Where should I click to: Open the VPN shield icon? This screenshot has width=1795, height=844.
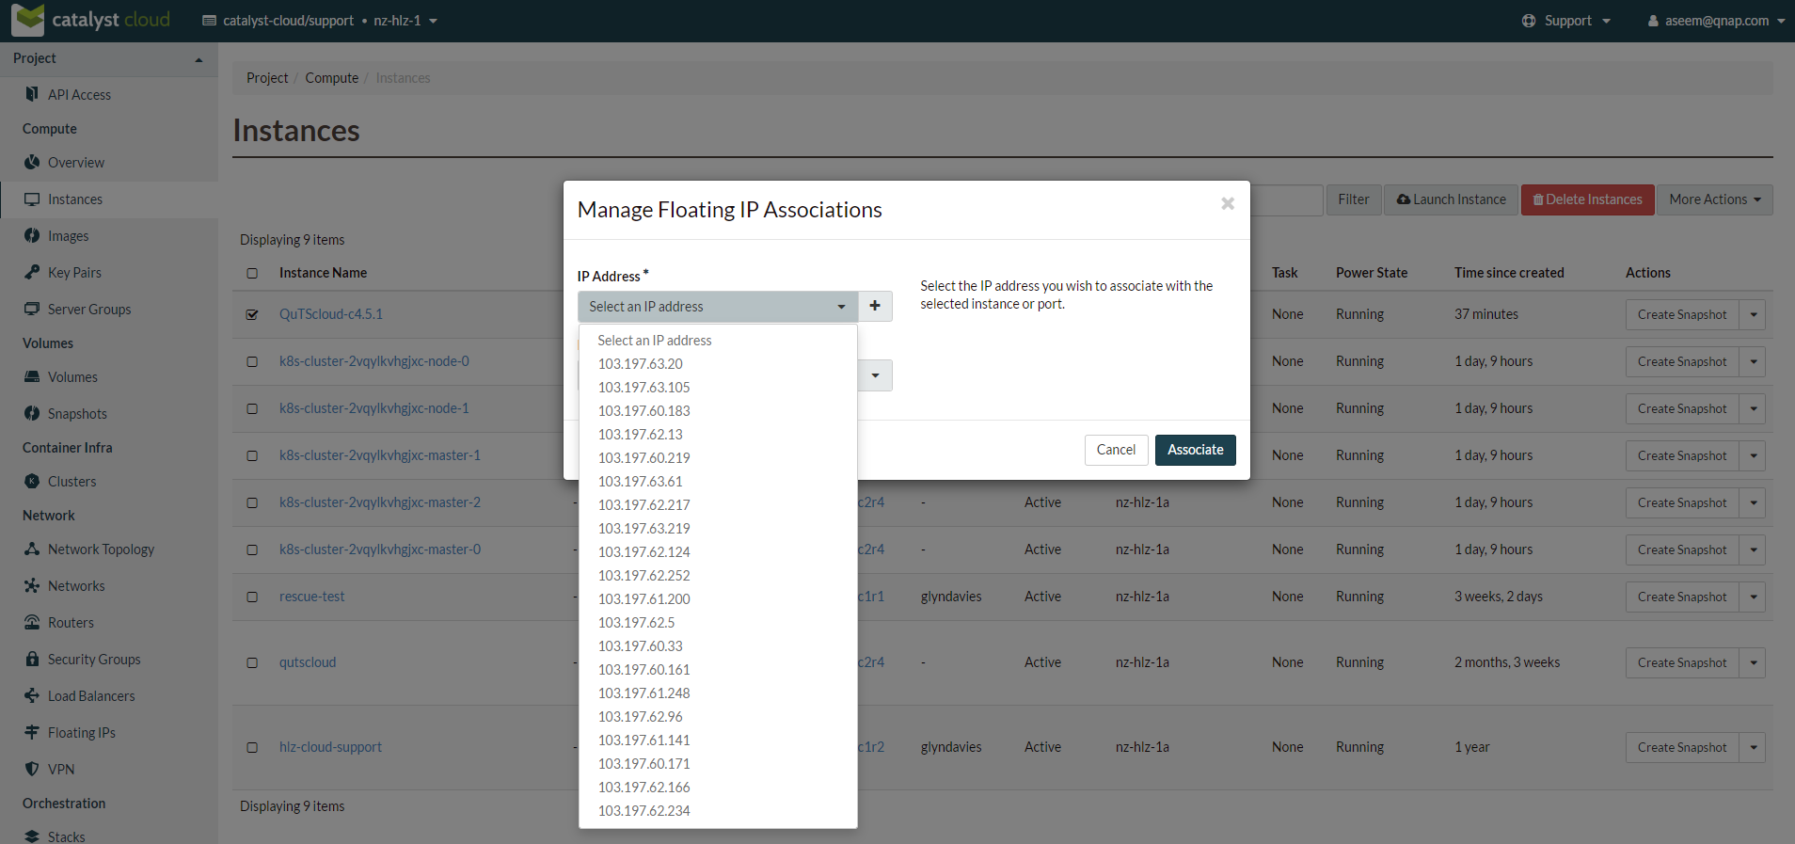pos(32,770)
